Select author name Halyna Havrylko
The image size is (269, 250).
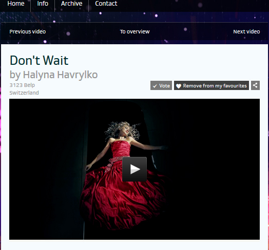point(60,75)
